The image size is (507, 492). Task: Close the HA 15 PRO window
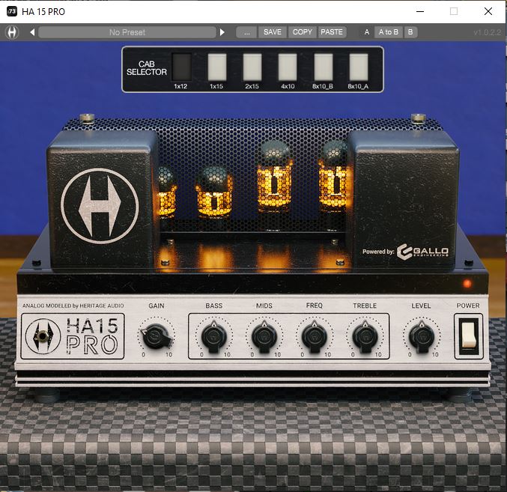pos(488,11)
